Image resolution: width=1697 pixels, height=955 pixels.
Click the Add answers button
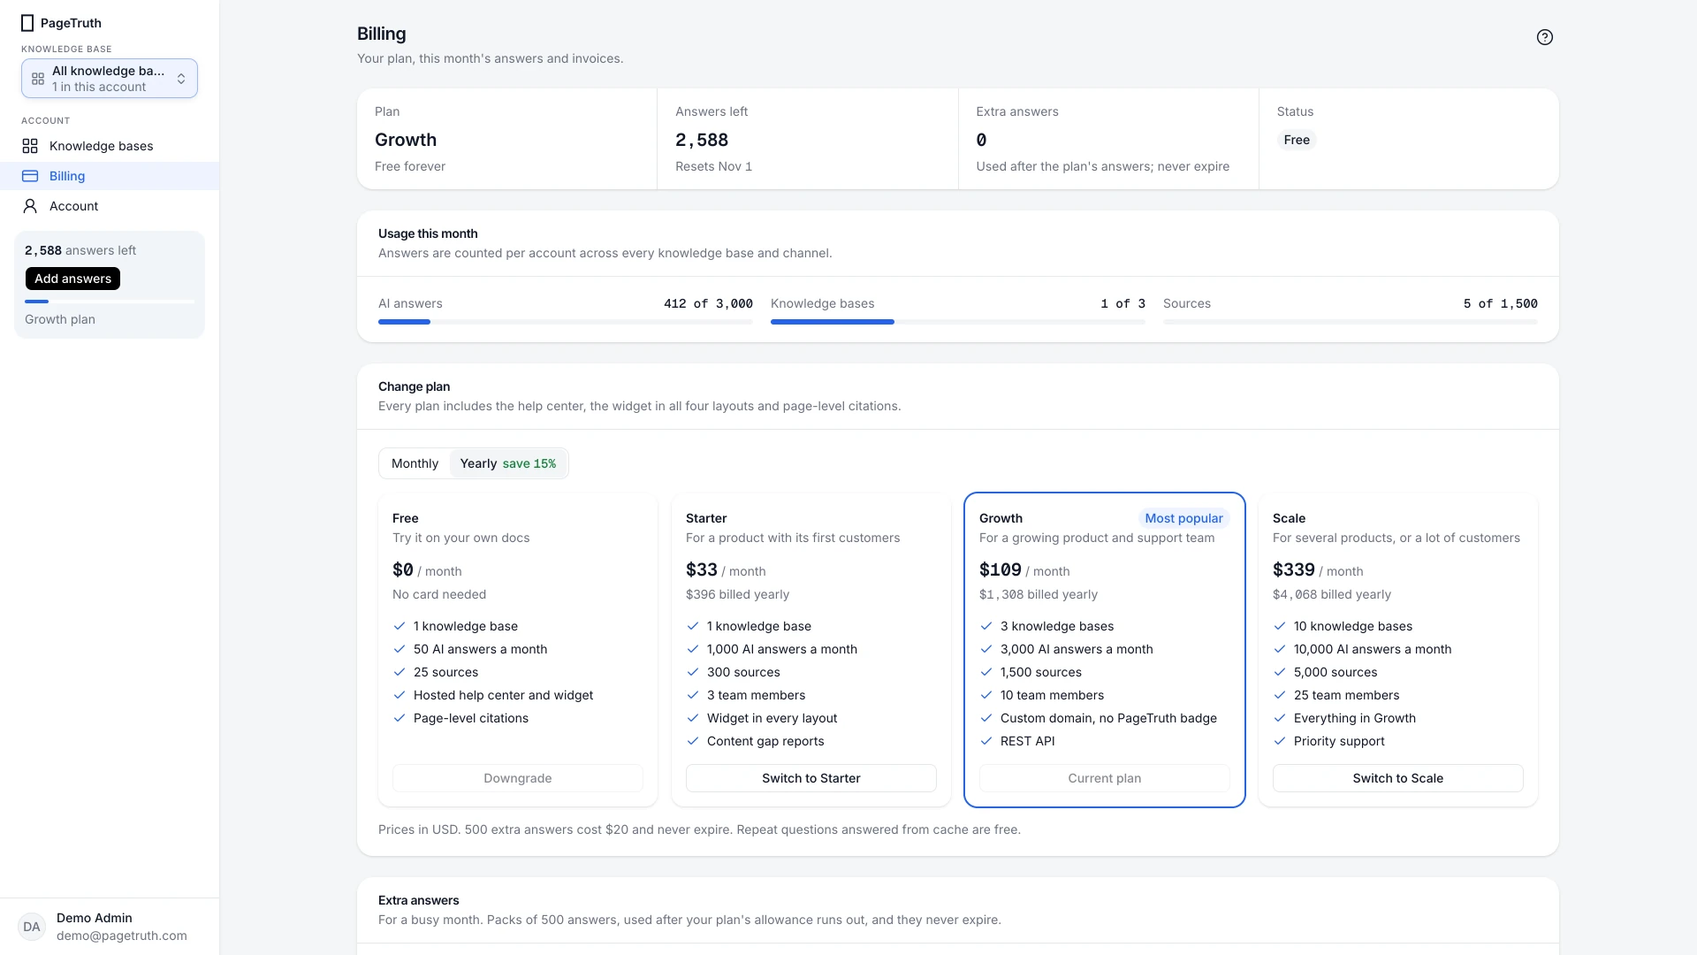point(72,279)
